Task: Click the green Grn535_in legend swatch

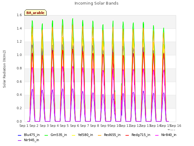Action: [46, 135]
